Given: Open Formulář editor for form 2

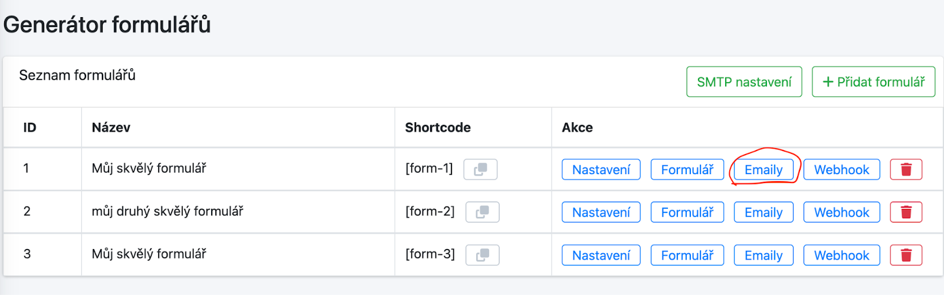Looking at the screenshot, I should tap(687, 212).
